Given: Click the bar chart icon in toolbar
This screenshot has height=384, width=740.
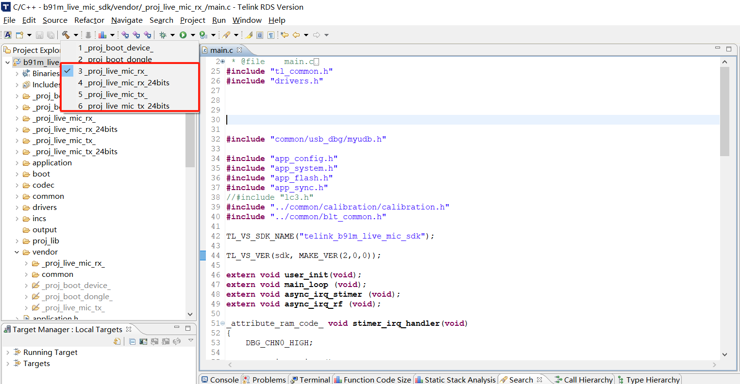Looking at the screenshot, I should [102, 35].
